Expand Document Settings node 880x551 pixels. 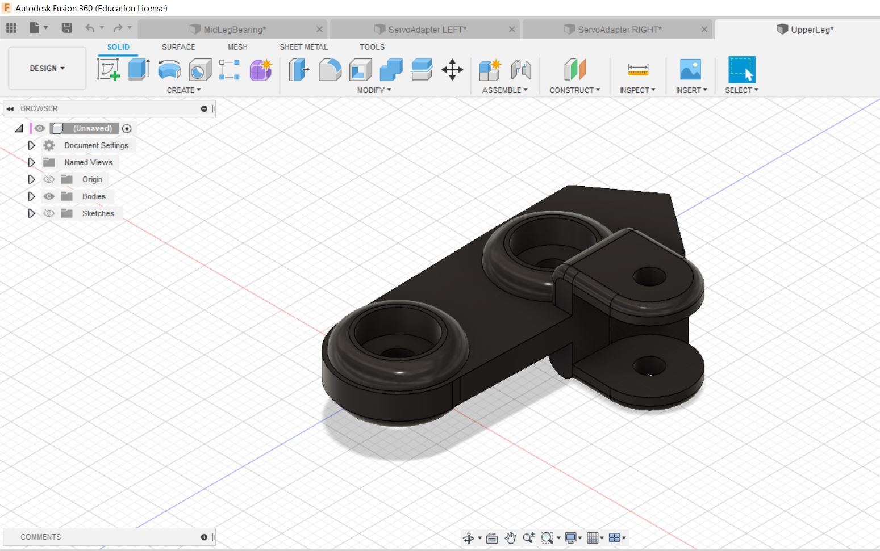(31, 145)
